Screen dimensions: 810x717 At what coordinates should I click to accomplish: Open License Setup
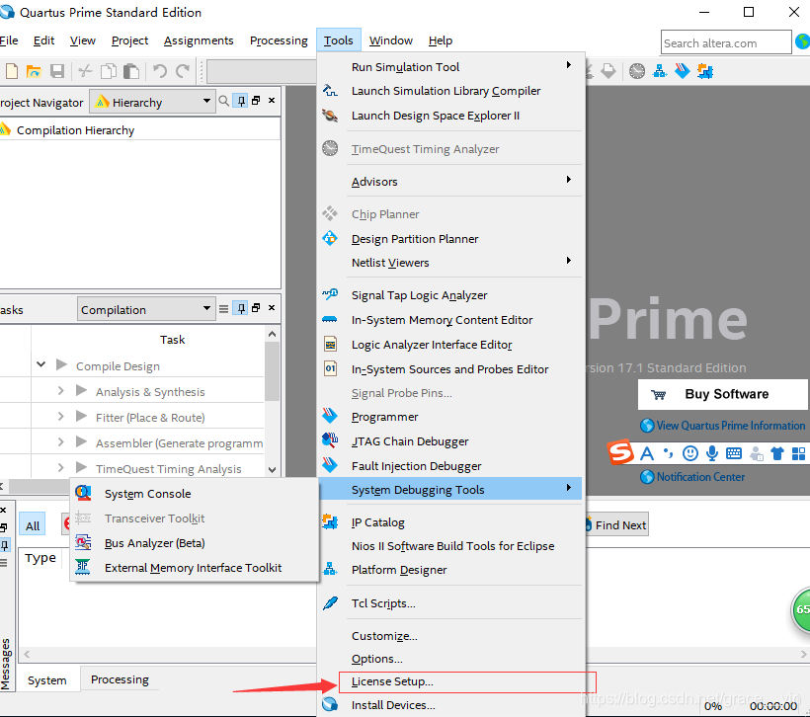click(450, 681)
